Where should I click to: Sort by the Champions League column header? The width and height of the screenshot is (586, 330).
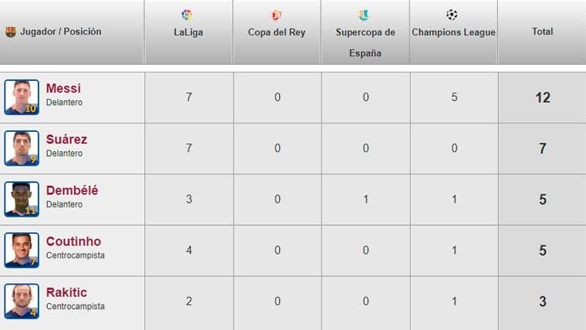453,32
